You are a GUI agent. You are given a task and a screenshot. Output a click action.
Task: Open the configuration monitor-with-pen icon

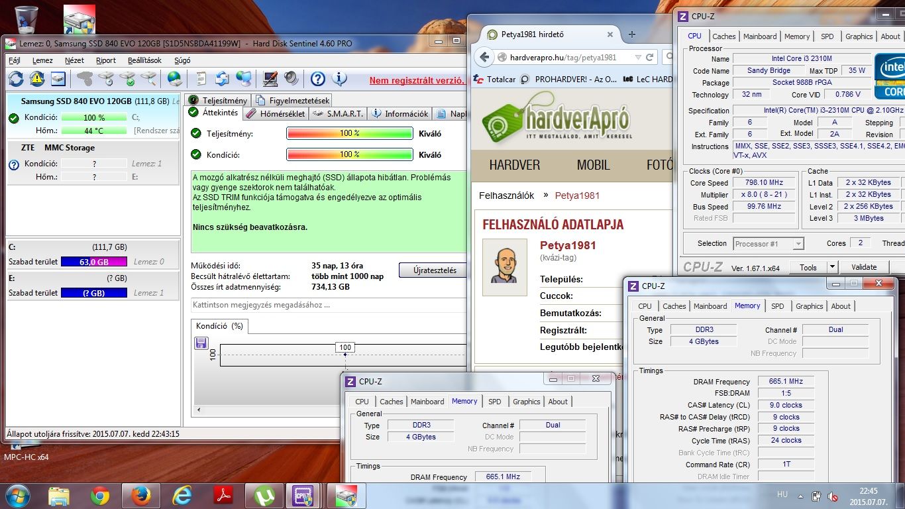tap(270, 80)
